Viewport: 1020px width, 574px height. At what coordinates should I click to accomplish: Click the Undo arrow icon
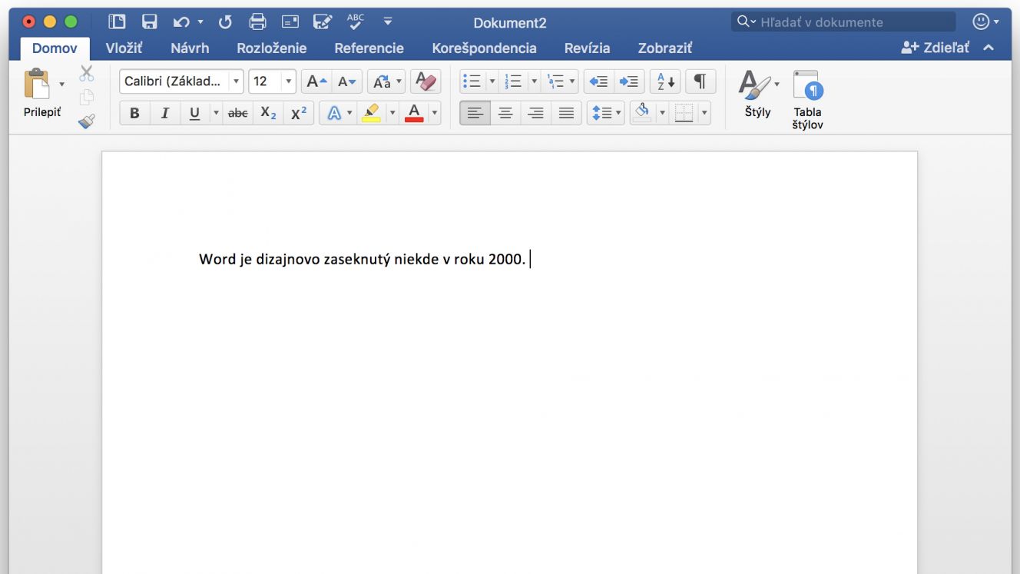point(181,22)
